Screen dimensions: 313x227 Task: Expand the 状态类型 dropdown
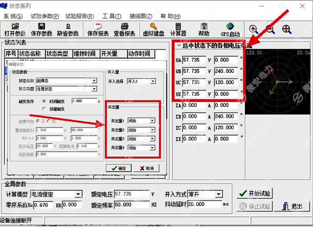pyautogui.click(x=94, y=89)
